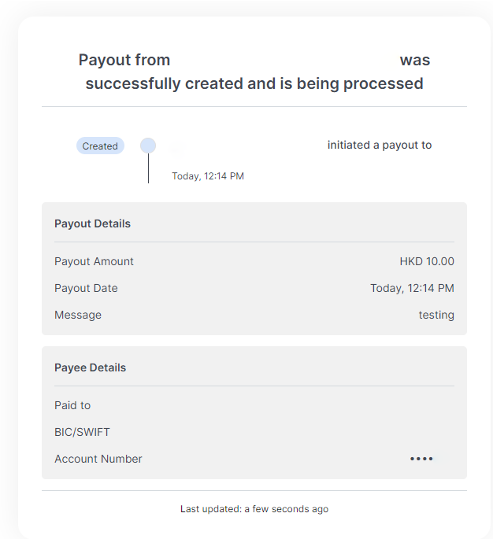
Task: Click the timeline circle marker
Action: 148,146
